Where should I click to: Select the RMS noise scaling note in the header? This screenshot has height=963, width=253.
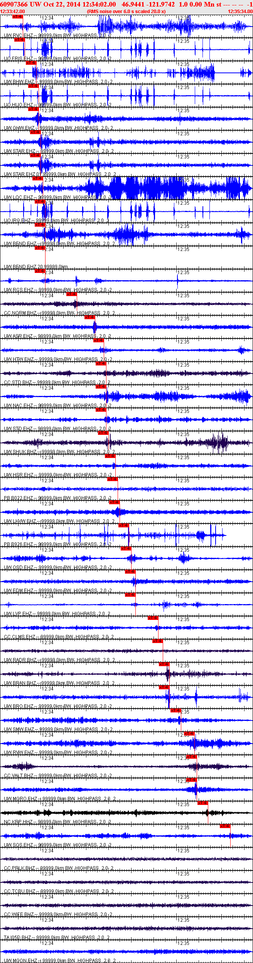click(x=126, y=12)
